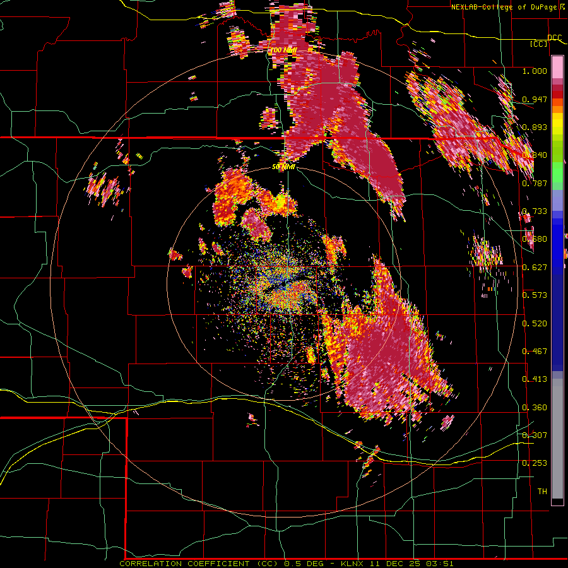The width and height of the screenshot is (568, 568).
Task: Select the 0.627 scale value
Action: tap(535, 268)
